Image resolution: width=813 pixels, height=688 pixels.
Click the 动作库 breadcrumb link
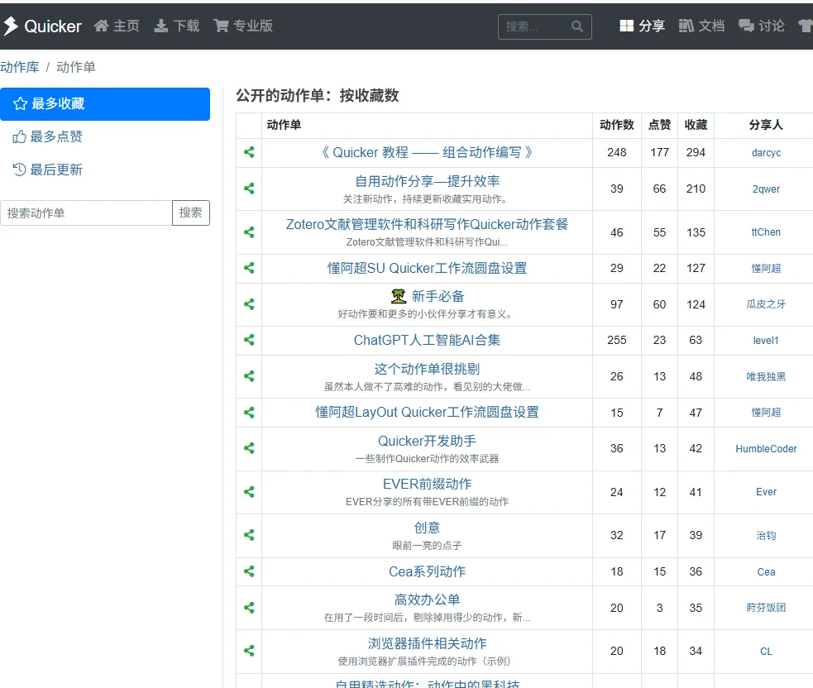pyautogui.click(x=20, y=66)
